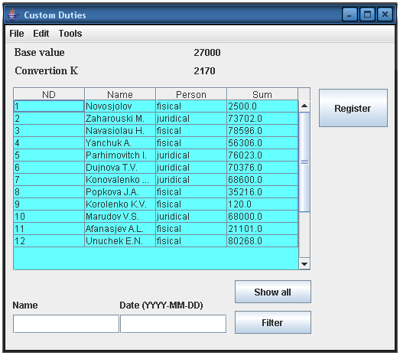Click the Sum column header
Image resolution: width=400 pixels, height=356 pixels.
[x=262, y=94]
